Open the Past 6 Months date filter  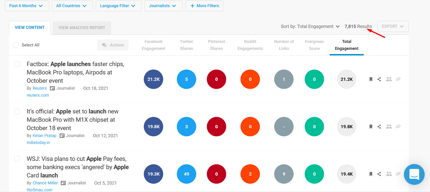pyautogui.click(x=27, y=6)
